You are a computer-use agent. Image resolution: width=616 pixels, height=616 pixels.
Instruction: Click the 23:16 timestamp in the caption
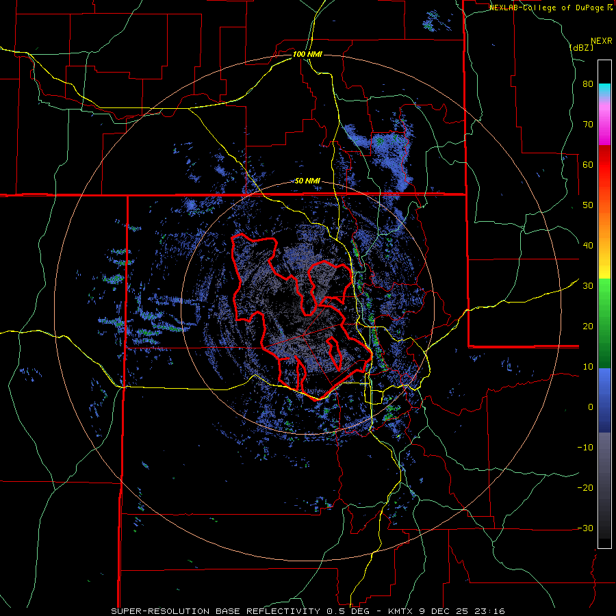[489, 611]
